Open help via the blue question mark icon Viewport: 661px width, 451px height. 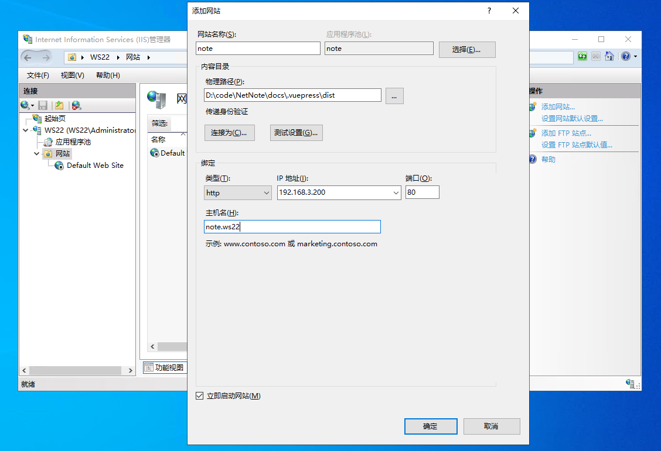click(626, 57)
